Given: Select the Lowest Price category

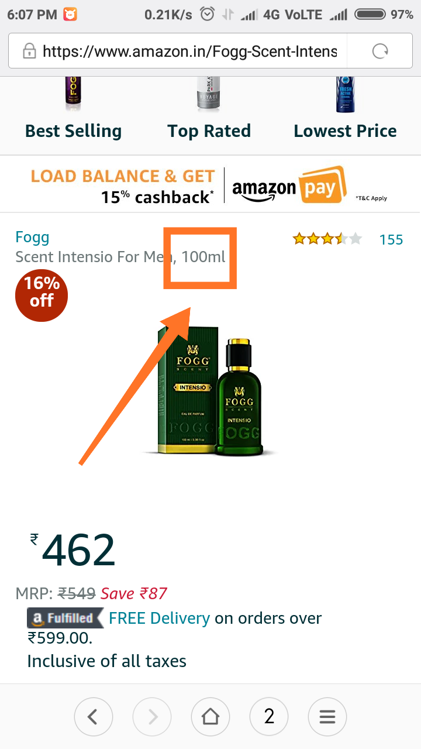Looking at the screenshot, I should pyautogui.click(x=345, y=131).
